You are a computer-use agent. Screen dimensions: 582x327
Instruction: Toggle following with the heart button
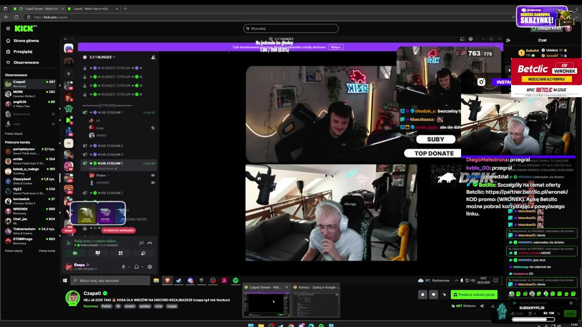pyautogui.click(x=433, y=295)
